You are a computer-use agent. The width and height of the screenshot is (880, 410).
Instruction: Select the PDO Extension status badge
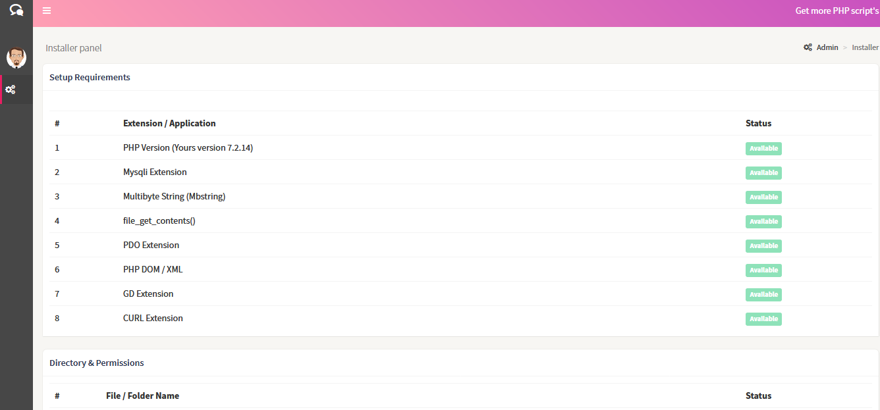763,246
